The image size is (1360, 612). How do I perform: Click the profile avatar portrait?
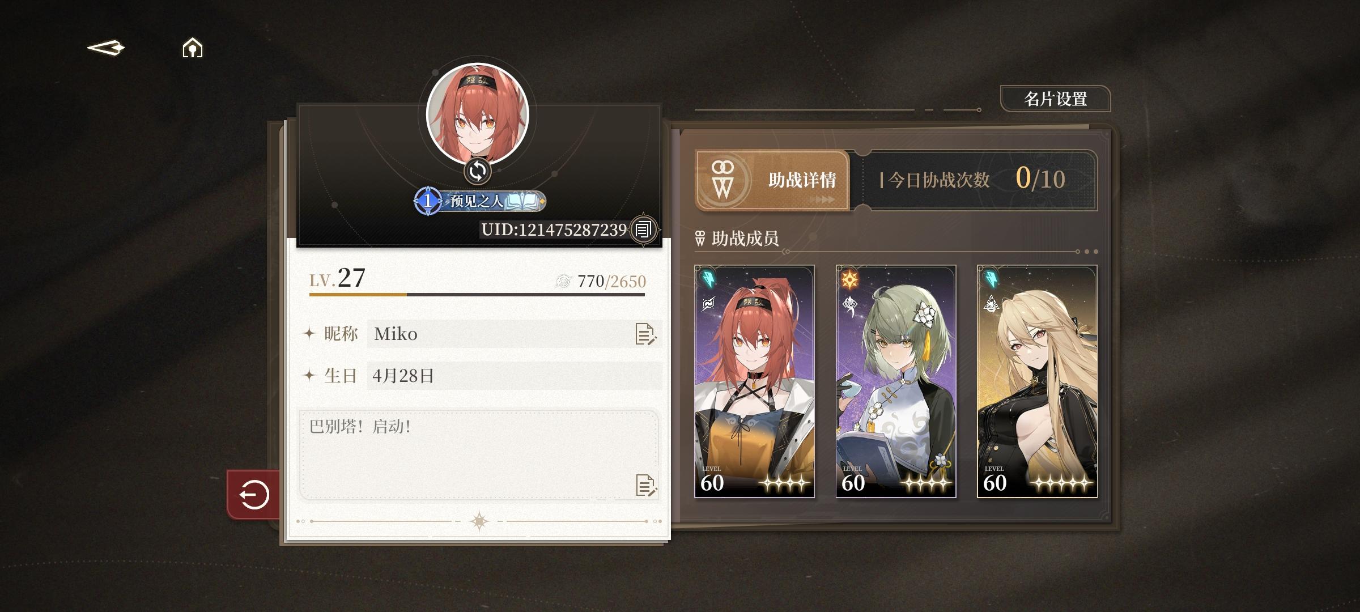tap(477, 114)
